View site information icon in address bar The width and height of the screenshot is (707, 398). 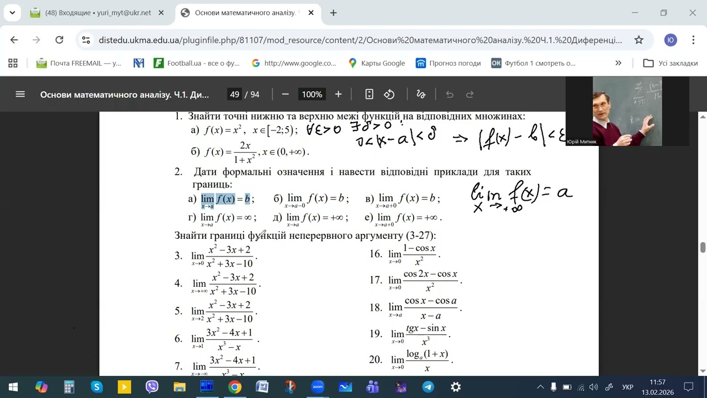coord(86,40)
